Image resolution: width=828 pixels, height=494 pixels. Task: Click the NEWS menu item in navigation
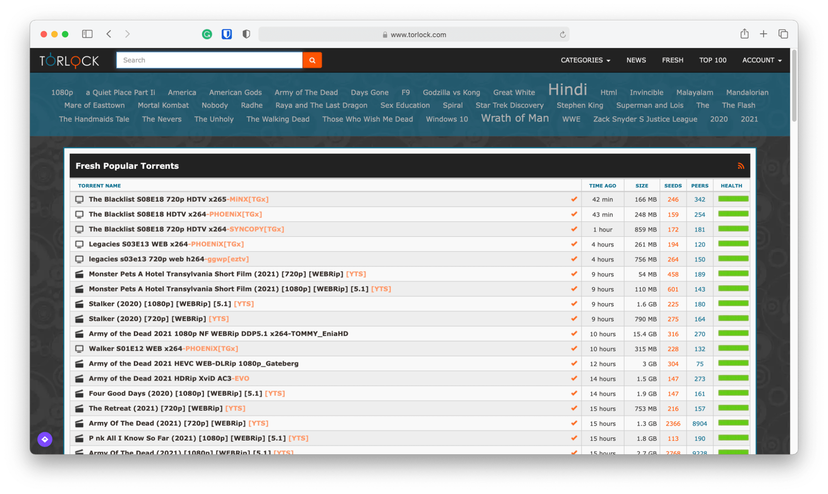pyautogui.click(x=636, y=59)
